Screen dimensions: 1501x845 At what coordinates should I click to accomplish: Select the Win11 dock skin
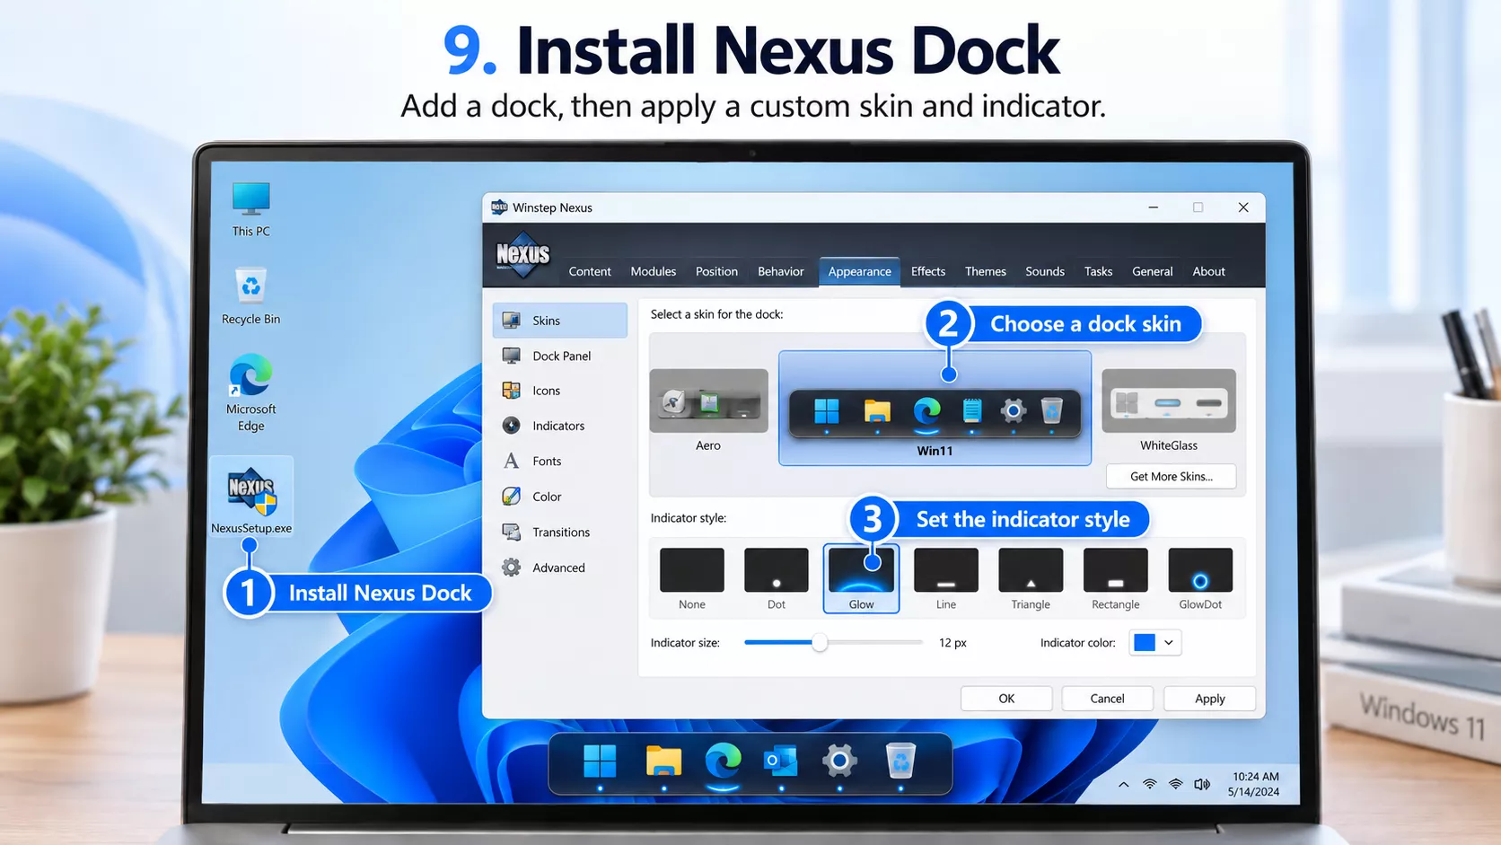tap(935, 409)
